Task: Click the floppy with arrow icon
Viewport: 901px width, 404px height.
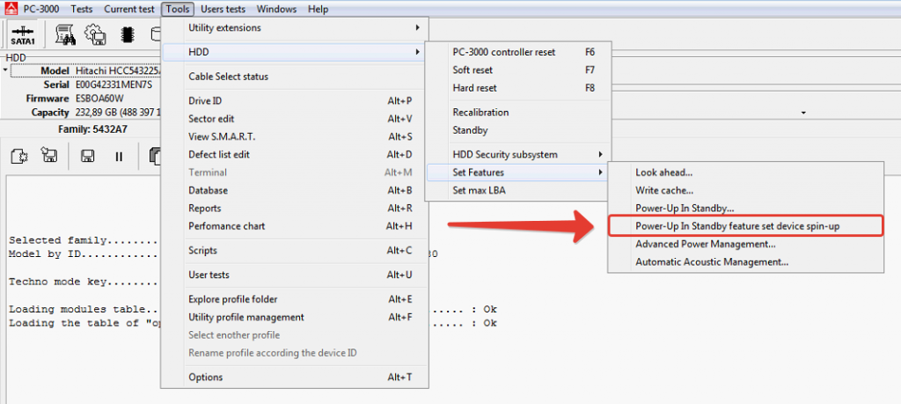Action: (x=49, y=156)
